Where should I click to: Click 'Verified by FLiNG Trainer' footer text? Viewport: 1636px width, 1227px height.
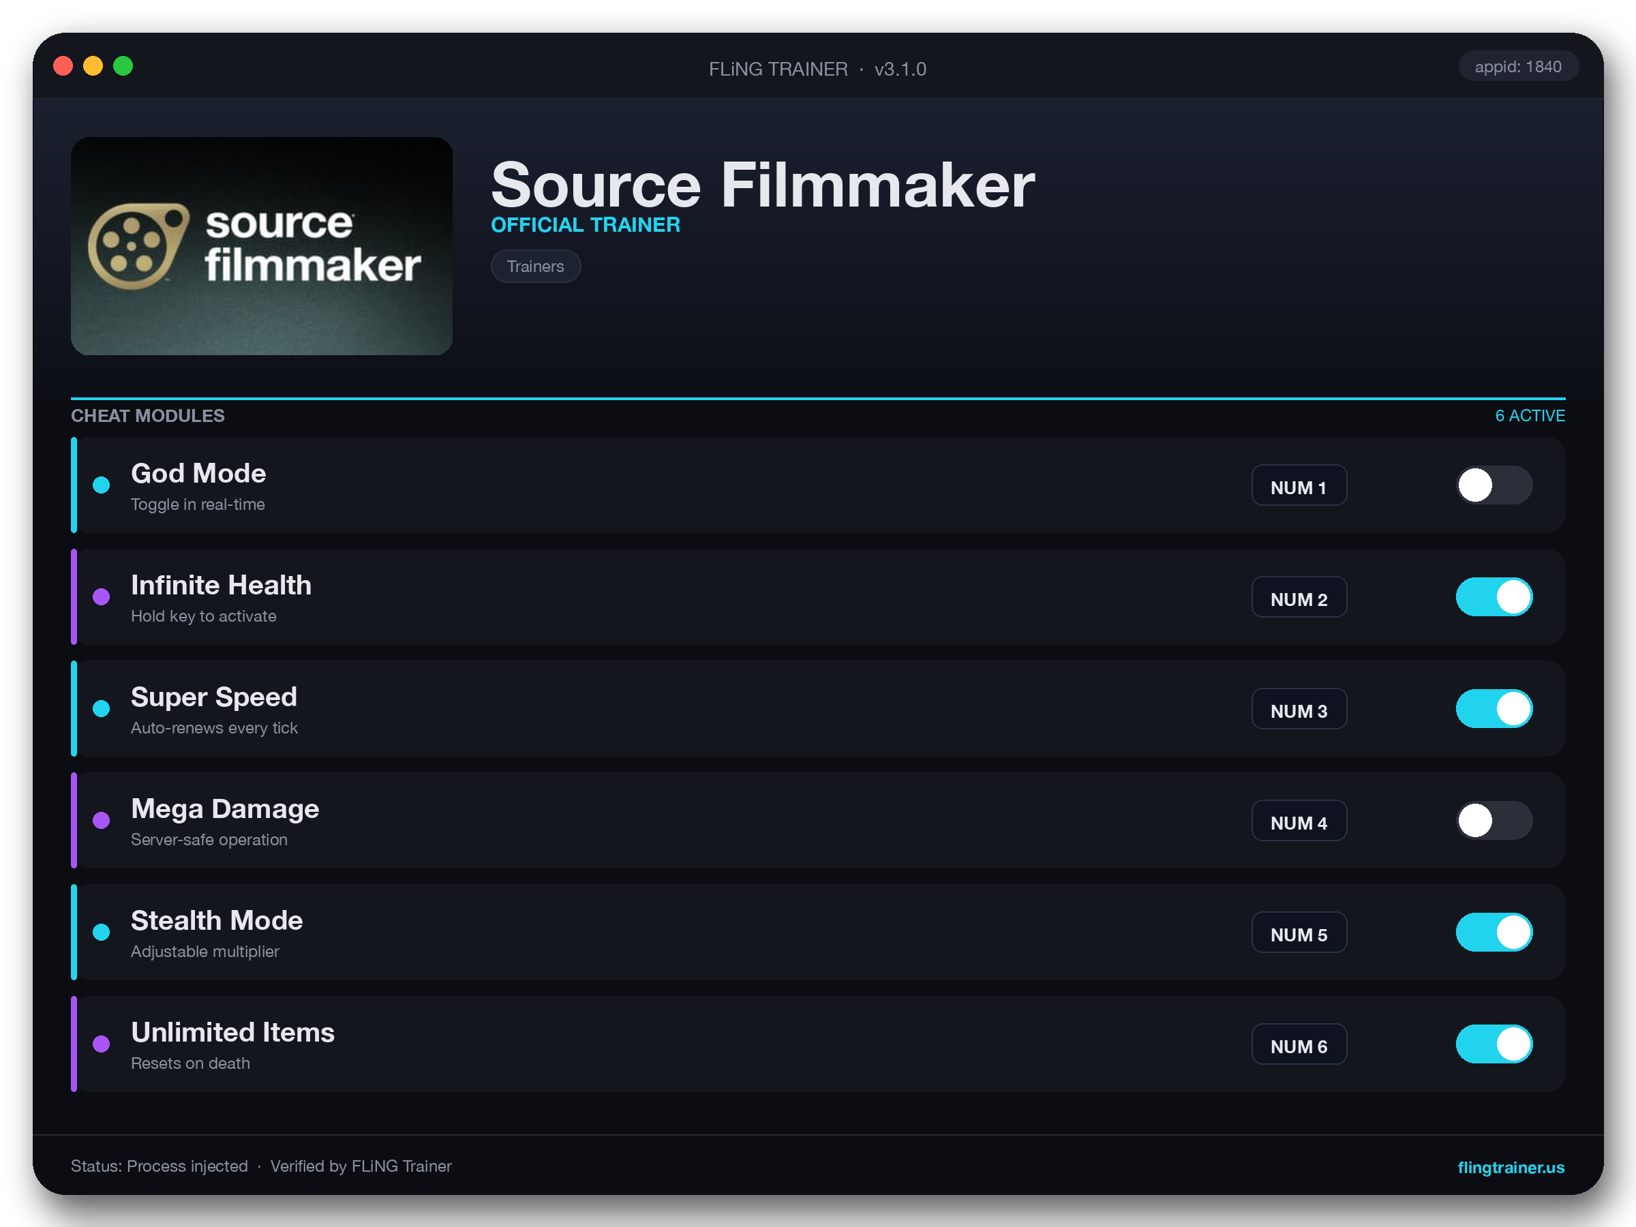point(361,1166)
